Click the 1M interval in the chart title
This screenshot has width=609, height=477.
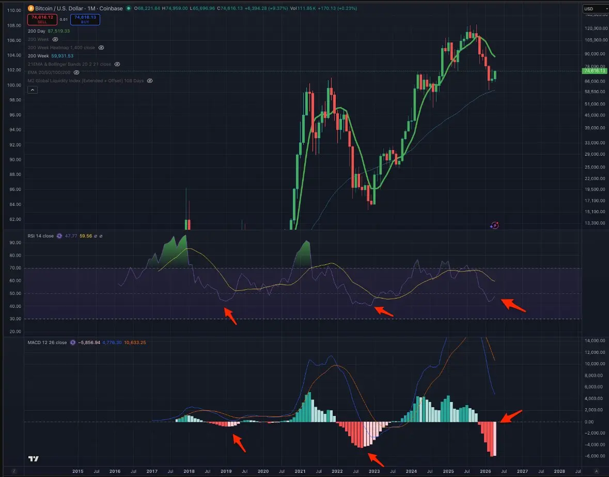(x=91, y=8)
